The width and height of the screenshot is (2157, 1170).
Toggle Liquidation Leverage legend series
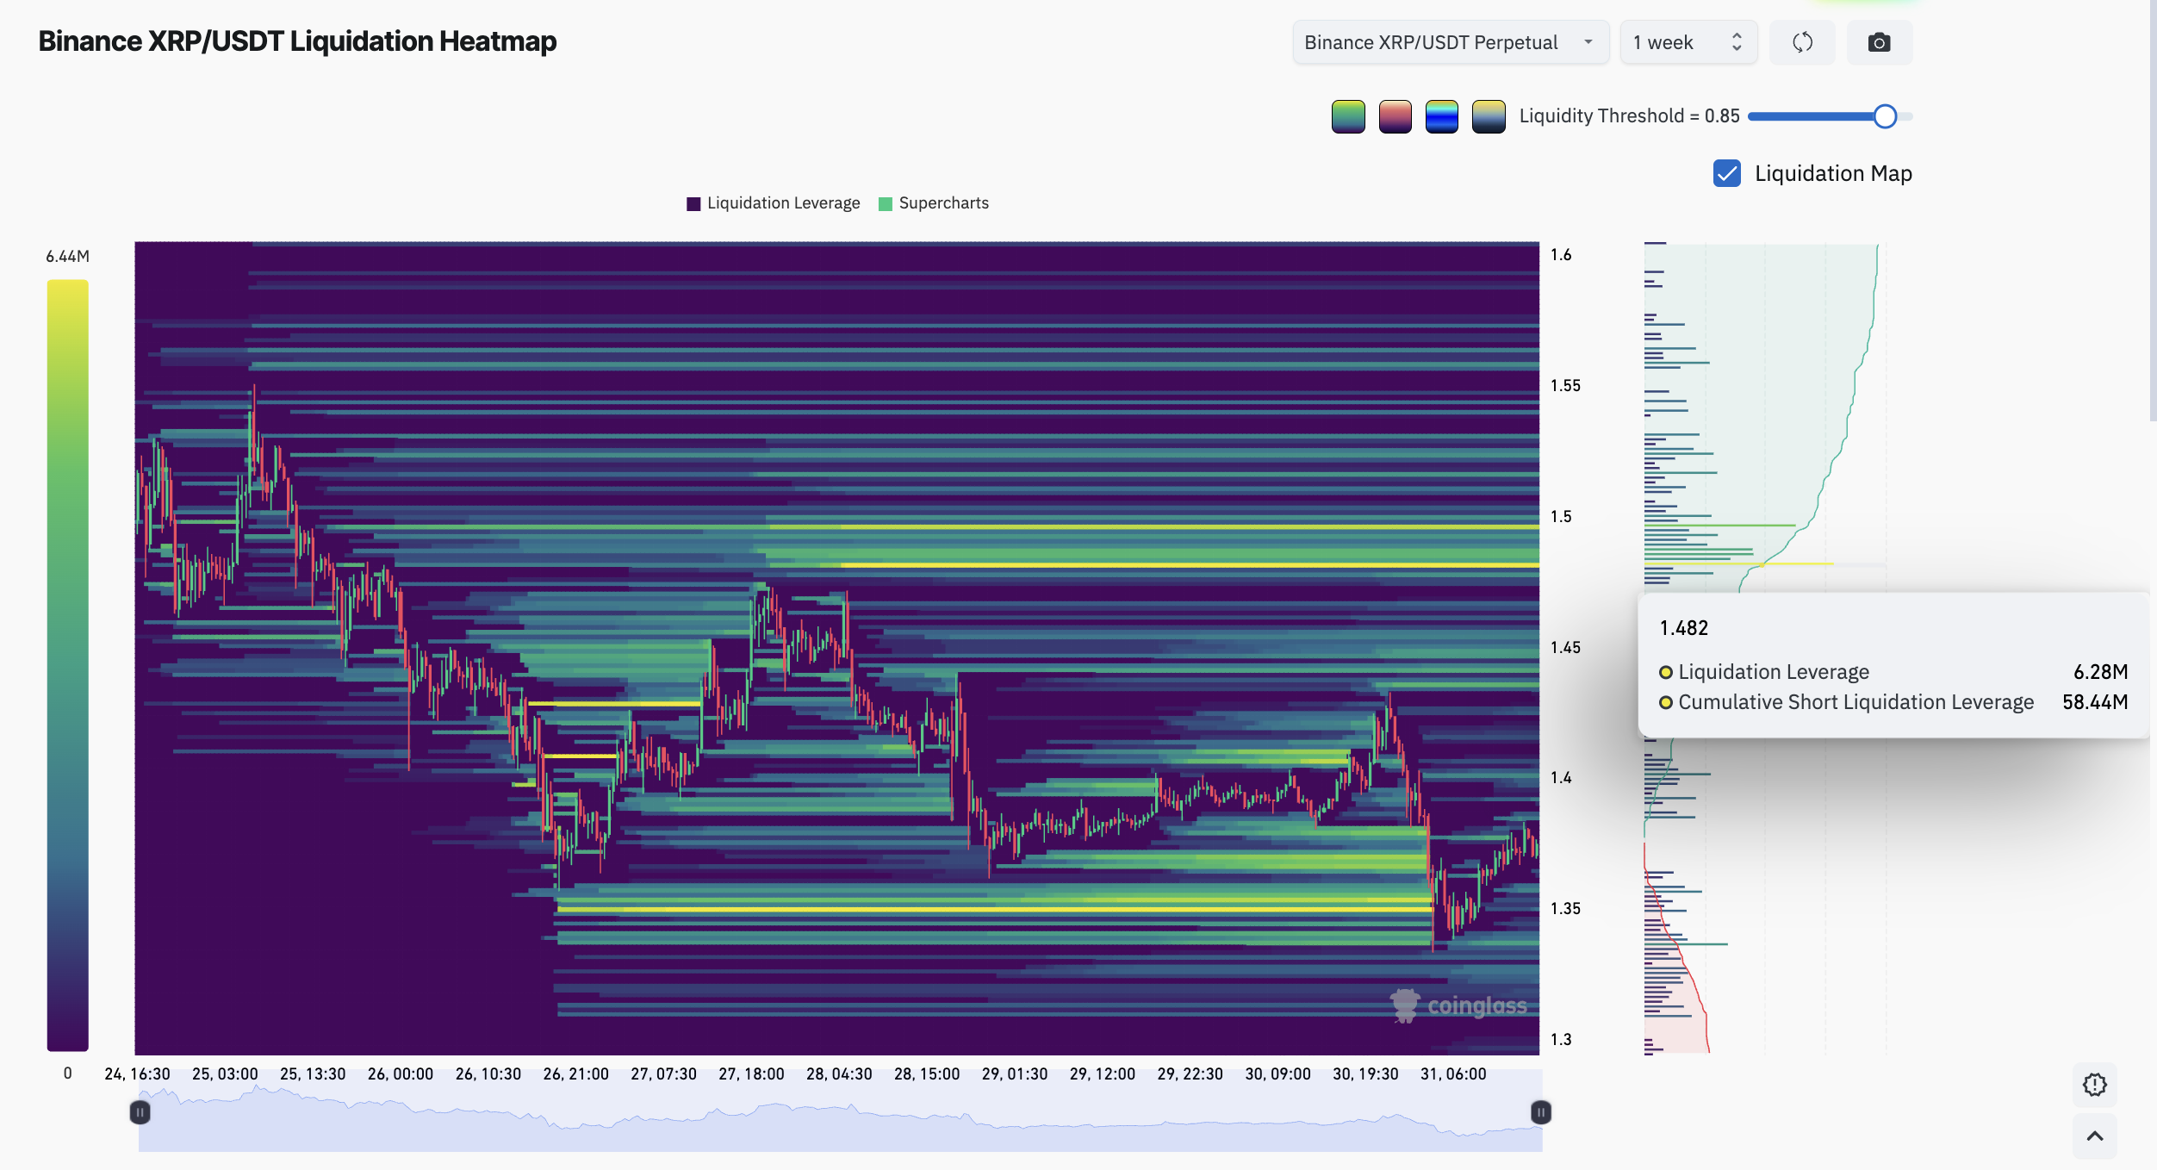(774, 203)
